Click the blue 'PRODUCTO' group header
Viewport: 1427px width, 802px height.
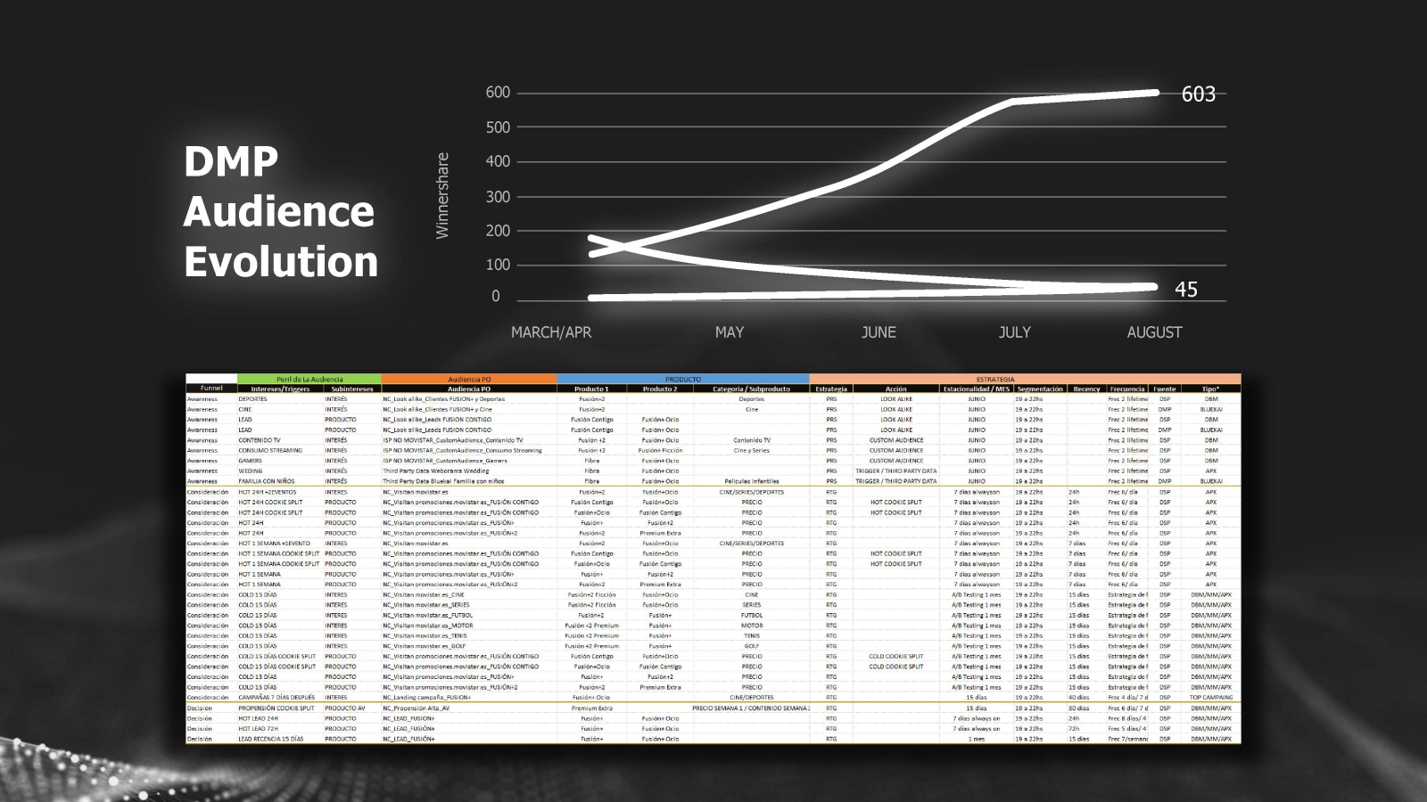click(683, 380)
